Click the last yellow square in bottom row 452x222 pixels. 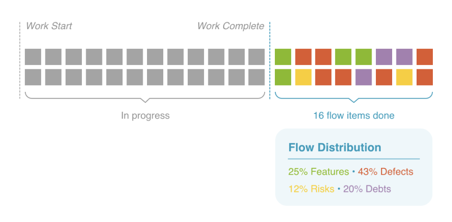[x=404, y=77]
